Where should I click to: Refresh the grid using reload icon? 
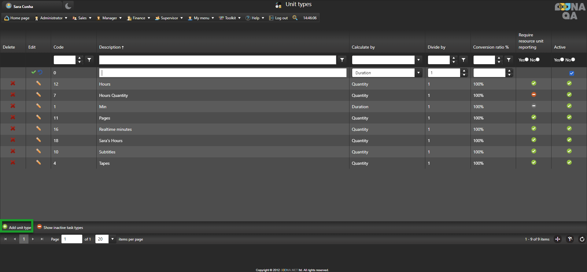[x=582, y=239]
